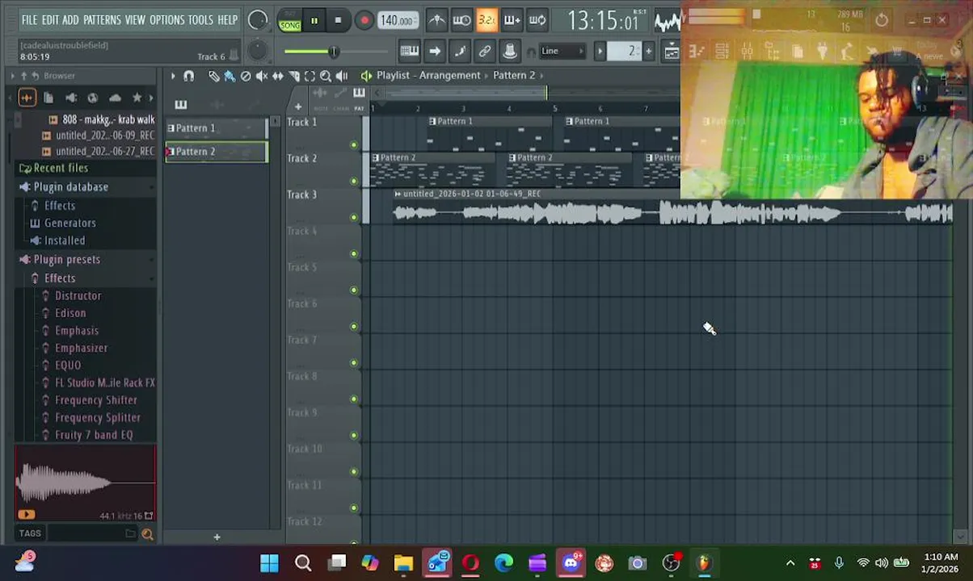Enable typing keyboard to piano icon

[x=410, y=52]
